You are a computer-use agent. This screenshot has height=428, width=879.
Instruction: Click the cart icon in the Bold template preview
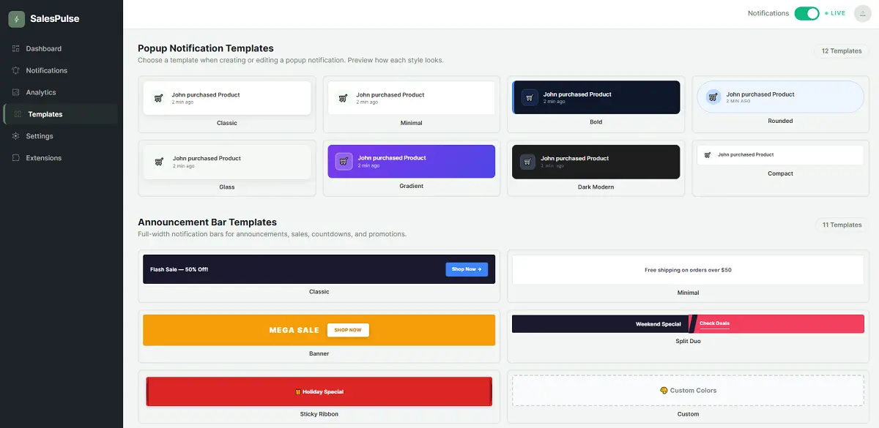pyautogui.click(x=529, y=97)
